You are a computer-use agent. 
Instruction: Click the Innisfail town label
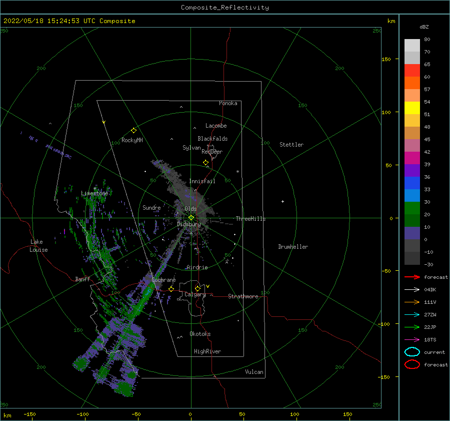click(202, 181)
